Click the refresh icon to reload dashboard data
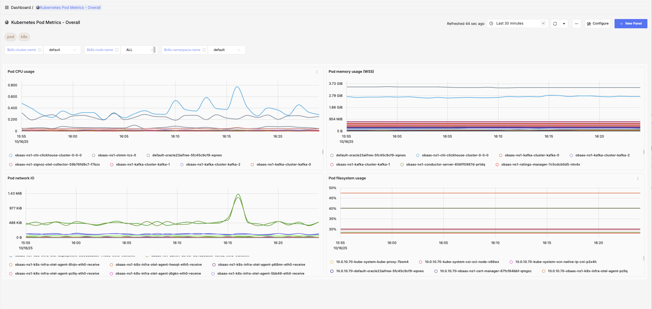This screenshot has height=309, width=652. coord(555,23)
